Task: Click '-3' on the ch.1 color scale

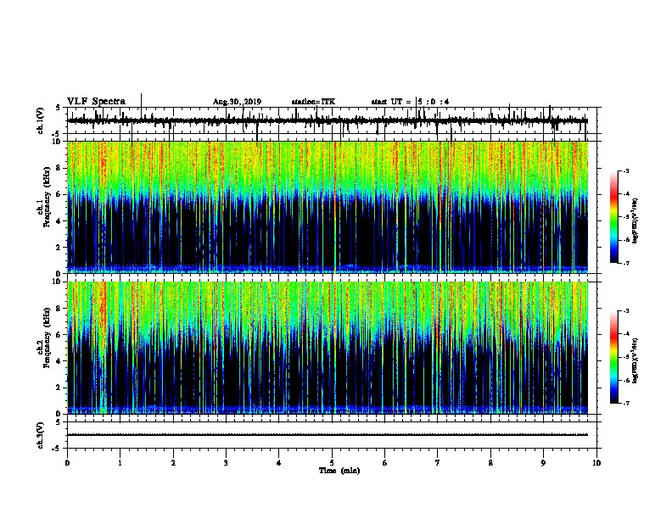Action: 625,171
